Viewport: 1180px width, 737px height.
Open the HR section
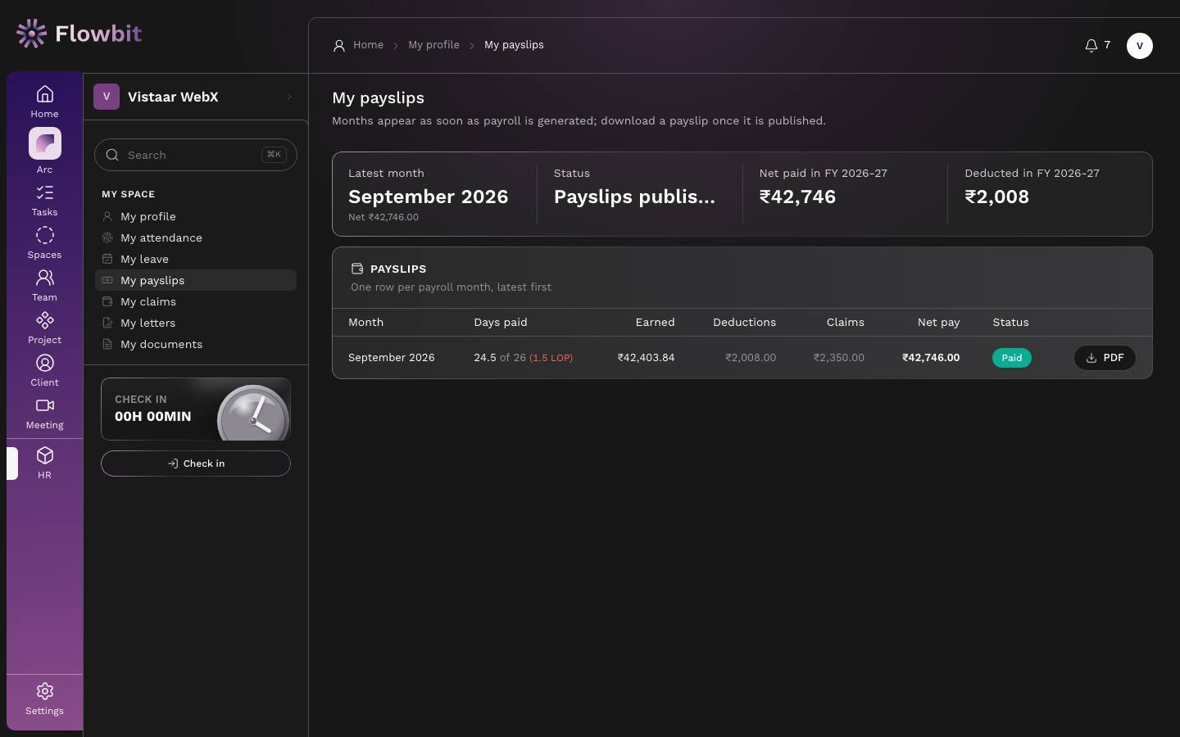click(44, 463)
